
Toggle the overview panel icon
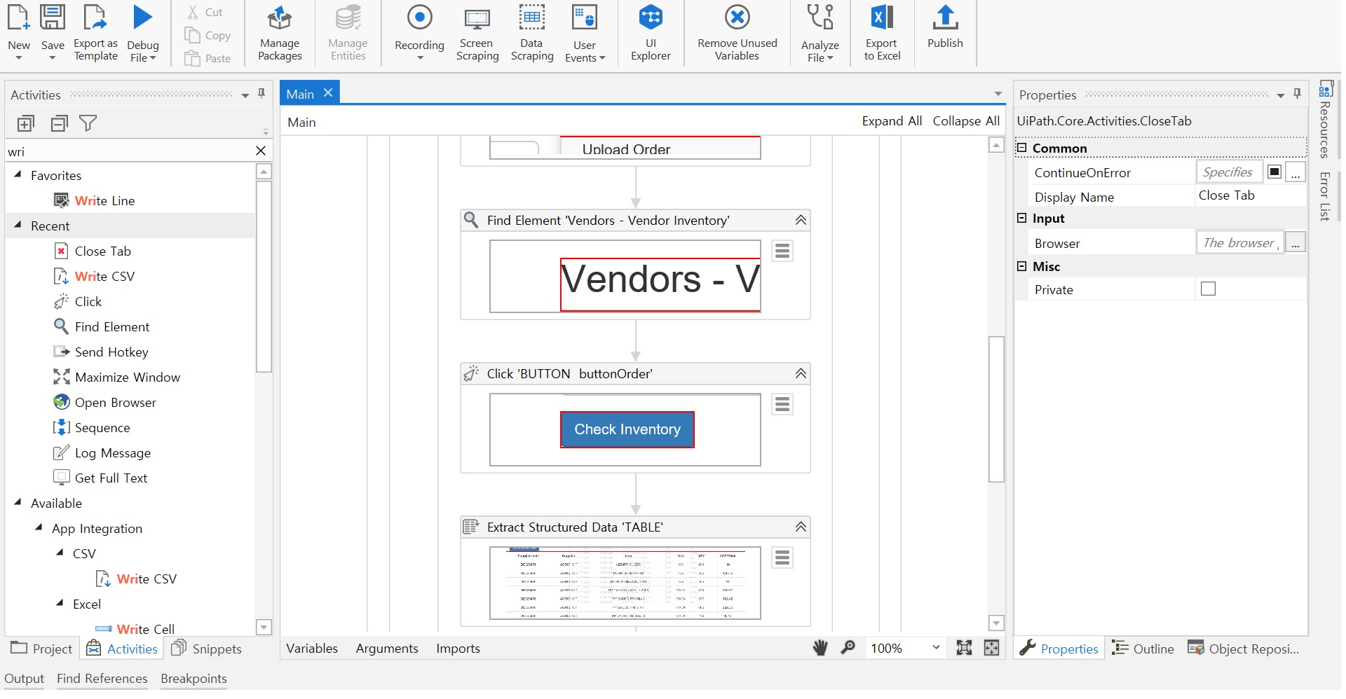click(991, 648)
